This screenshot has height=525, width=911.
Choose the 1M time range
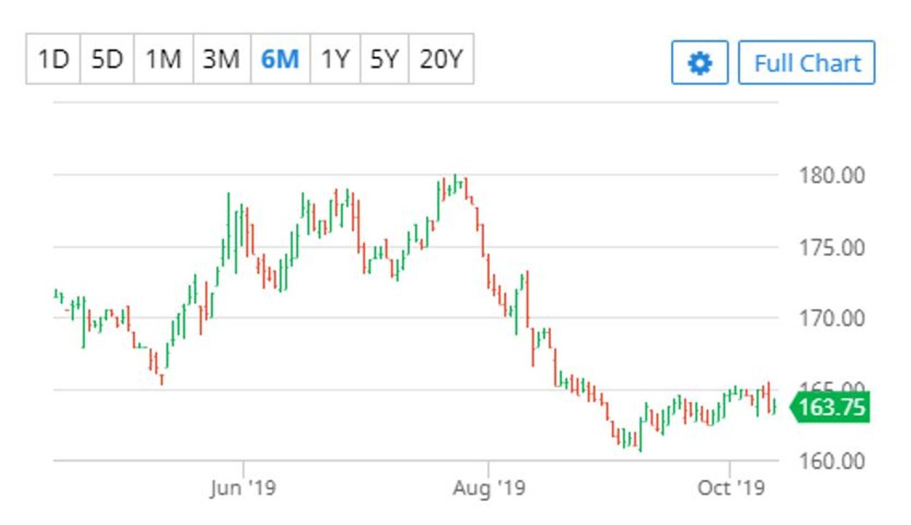point(163,59)
